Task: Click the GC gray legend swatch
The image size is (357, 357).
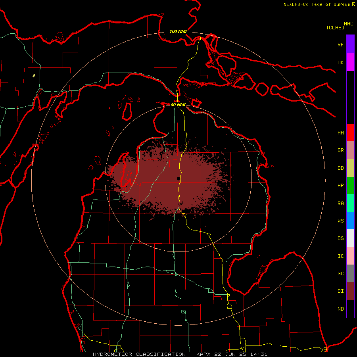Action: pyautogui.click(x=350, y=273)
